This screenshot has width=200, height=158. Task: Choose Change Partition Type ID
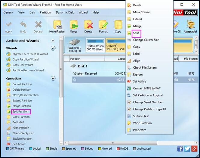(x=149, y=109)
